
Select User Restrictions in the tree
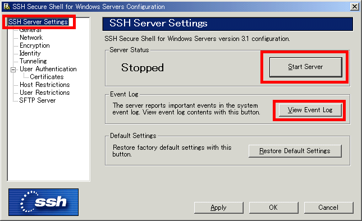[45, 93]
